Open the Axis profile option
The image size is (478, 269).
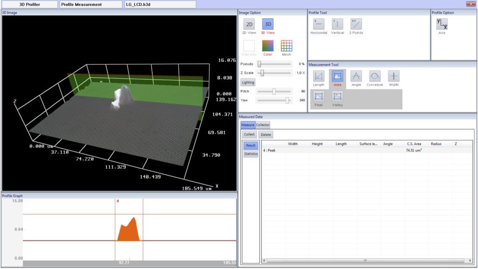click(442, 24)
